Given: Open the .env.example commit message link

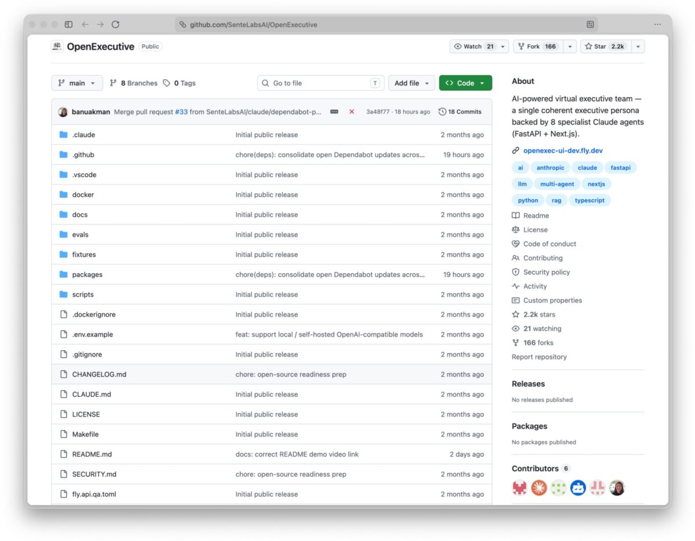Looking at the screenshot, I should pos(329,334).
